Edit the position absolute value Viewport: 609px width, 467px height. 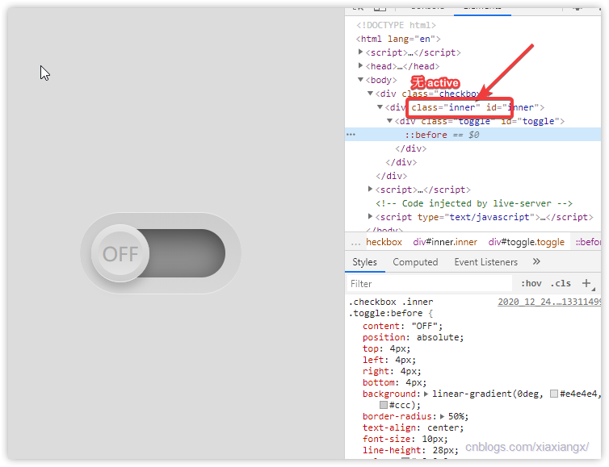coord(438,337)
